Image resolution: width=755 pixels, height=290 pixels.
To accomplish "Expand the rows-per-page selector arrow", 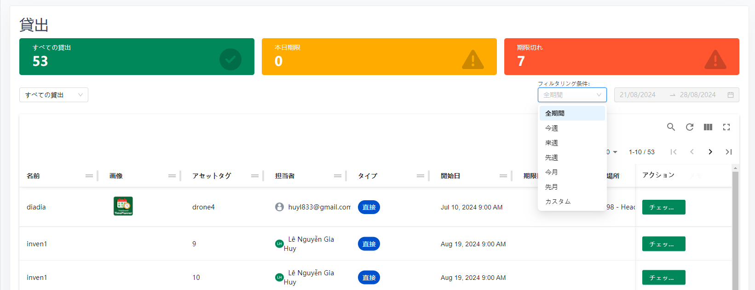I will 615,152.
